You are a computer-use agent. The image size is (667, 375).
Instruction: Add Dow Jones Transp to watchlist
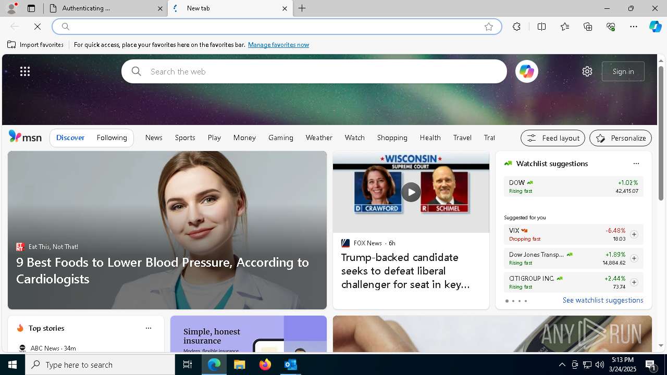pyautogui.click(x=634, y=258)
